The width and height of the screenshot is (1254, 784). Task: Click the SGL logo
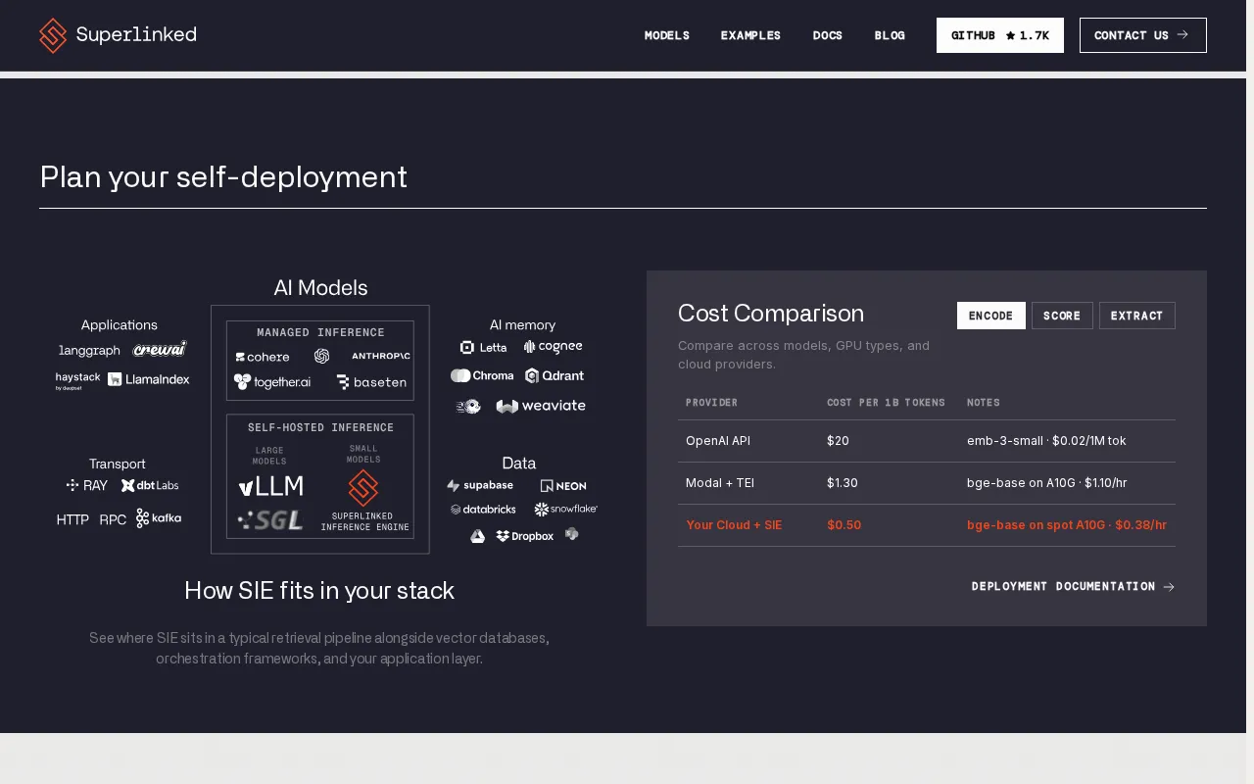click(270, 520)
